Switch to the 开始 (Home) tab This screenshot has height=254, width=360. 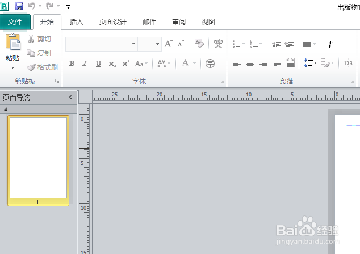[x=47, y=22]
